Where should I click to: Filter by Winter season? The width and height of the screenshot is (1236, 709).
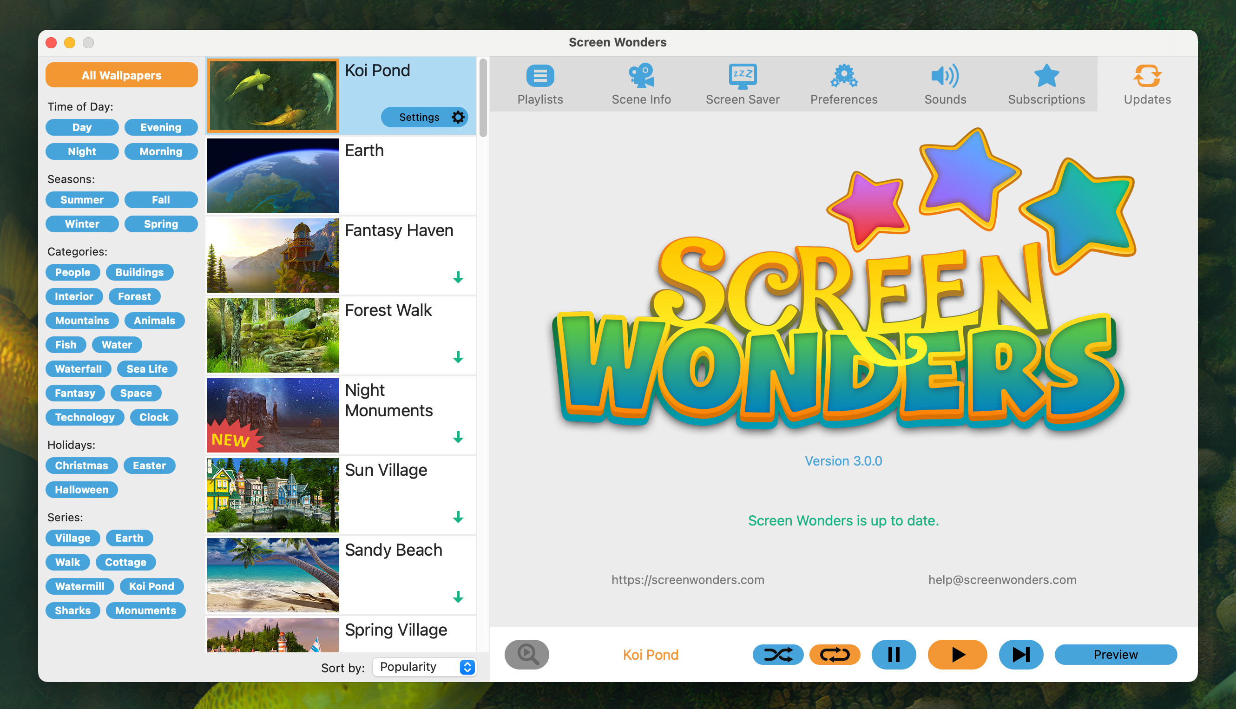[82, 224]
